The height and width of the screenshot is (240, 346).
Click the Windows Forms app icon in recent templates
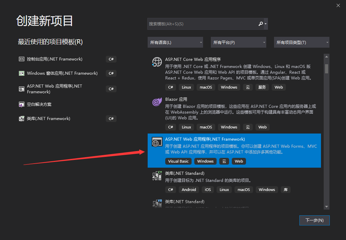pyautogui.click(x=21, y=73)
